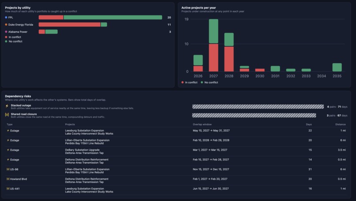The height and width of the screenshot is (201, 356).
Task: Click the green No conflict dot under Projects by utility
Action: point(6,42)
